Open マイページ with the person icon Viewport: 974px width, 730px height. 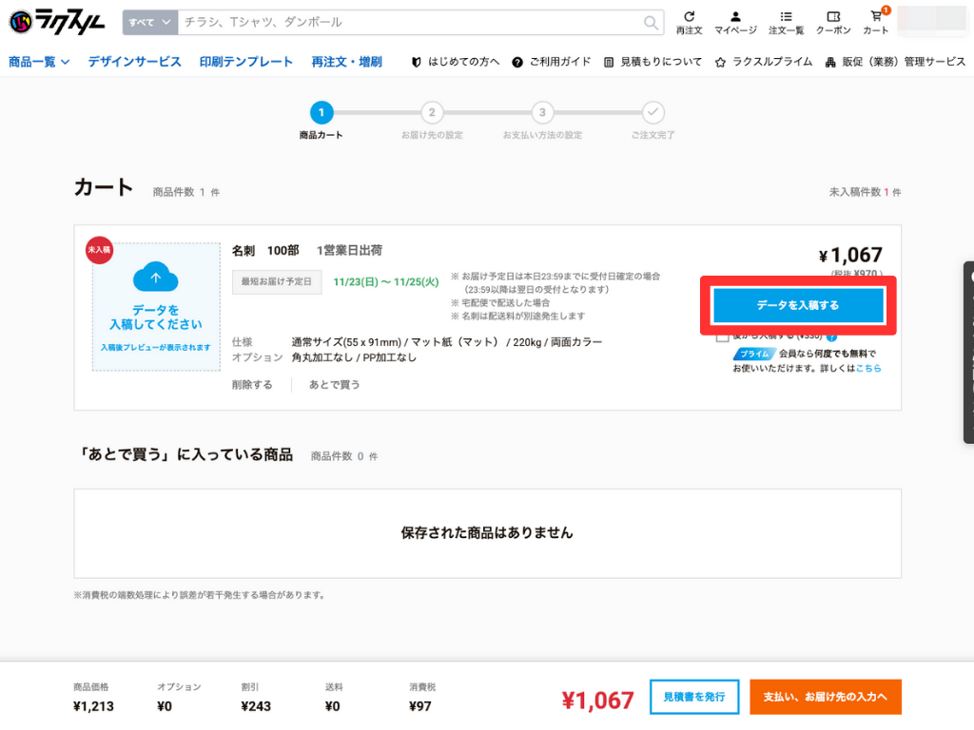click(734, 21)
